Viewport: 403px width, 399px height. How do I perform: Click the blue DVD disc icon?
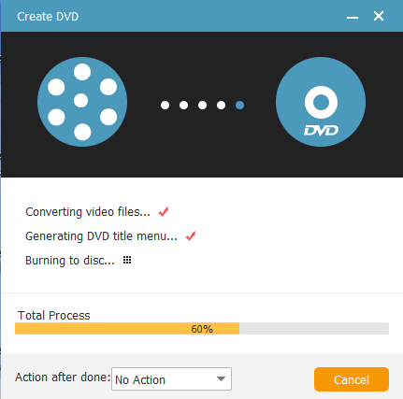pyautogui.click(x=321, y=102)
